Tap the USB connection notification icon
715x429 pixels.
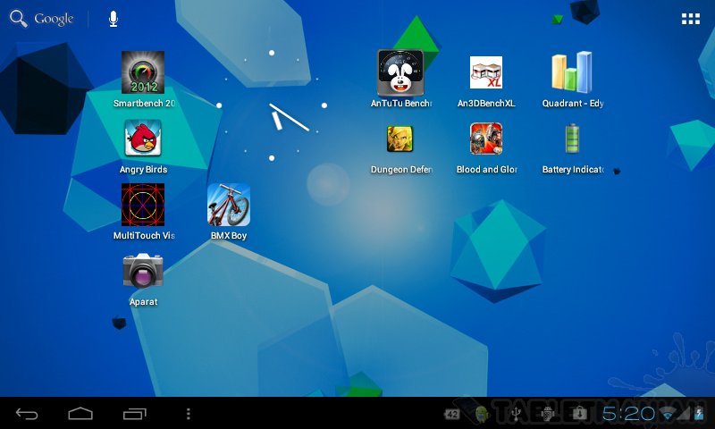pyautogui.click(x=516, y=414)
